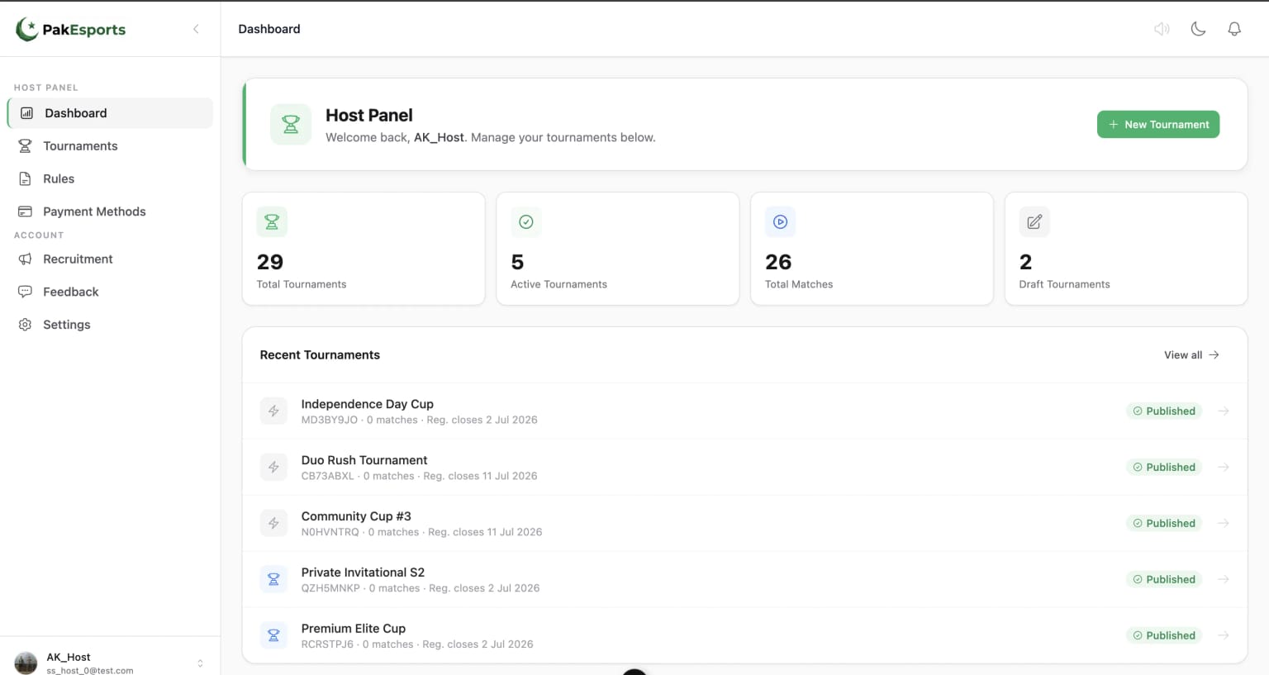Click Published badge on Community Cup #3
Image resolution: width=1269 pixels, height=675 pixels.
[x=1164, y=523]
